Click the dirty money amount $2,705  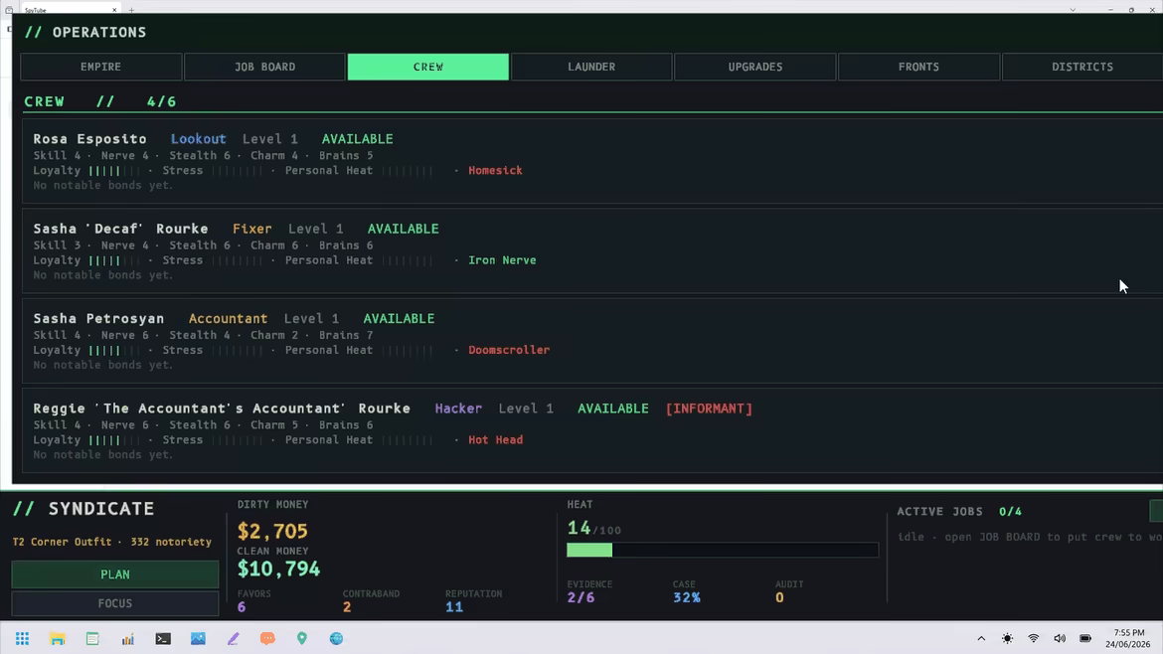pos(272,531)
